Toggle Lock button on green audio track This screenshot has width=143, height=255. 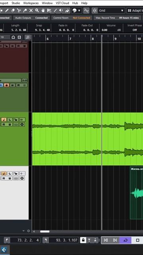coord(16,120)
